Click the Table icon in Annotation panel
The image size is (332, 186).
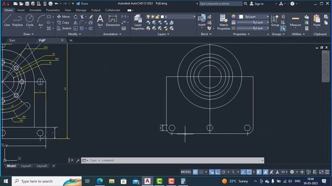click(124, 28)
